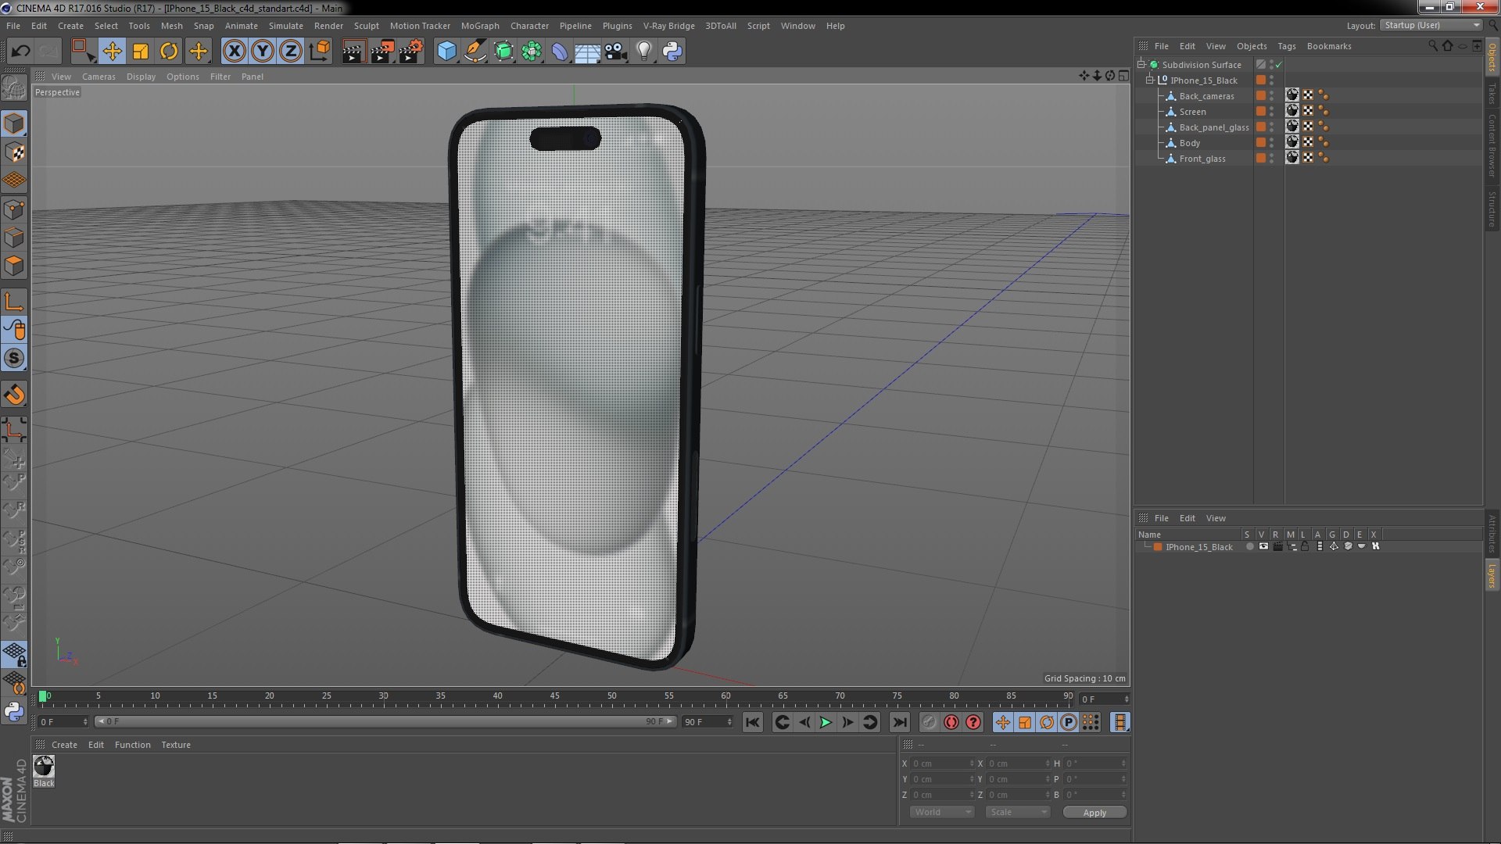Viewport: 1501px width, 844px height.
Task: Collapse the IPhone_15_Black null group
Action: point(1150,80)
